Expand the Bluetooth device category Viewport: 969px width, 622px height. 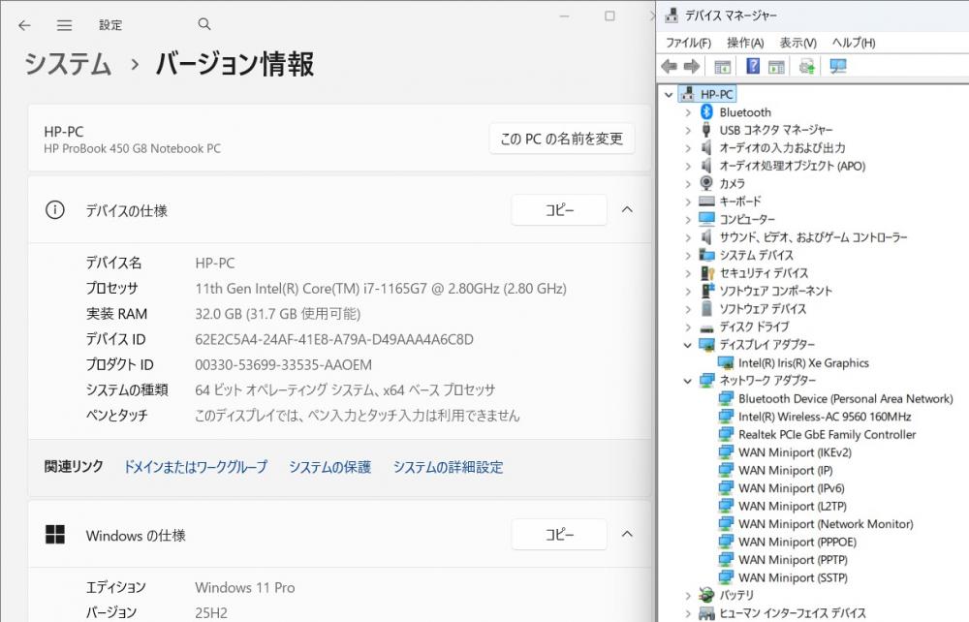[x=688, y=112]
